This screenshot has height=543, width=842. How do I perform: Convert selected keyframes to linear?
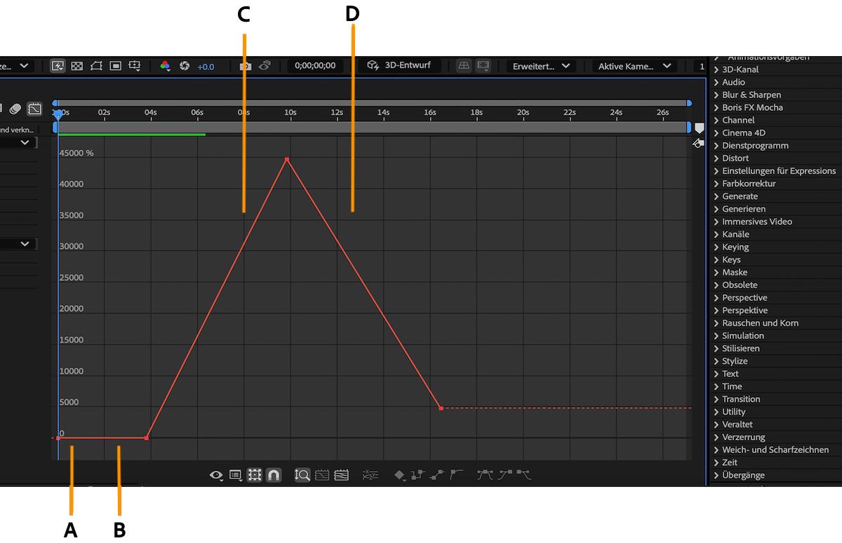tap(438, 475)
